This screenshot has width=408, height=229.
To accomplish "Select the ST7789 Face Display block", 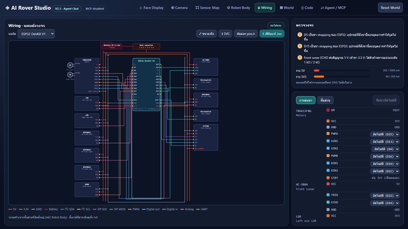I will click(x=206, y=137).
